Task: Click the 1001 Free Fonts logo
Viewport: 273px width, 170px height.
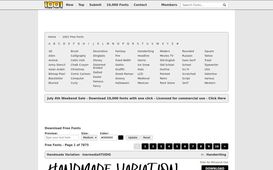Action: tap(53, 5)
